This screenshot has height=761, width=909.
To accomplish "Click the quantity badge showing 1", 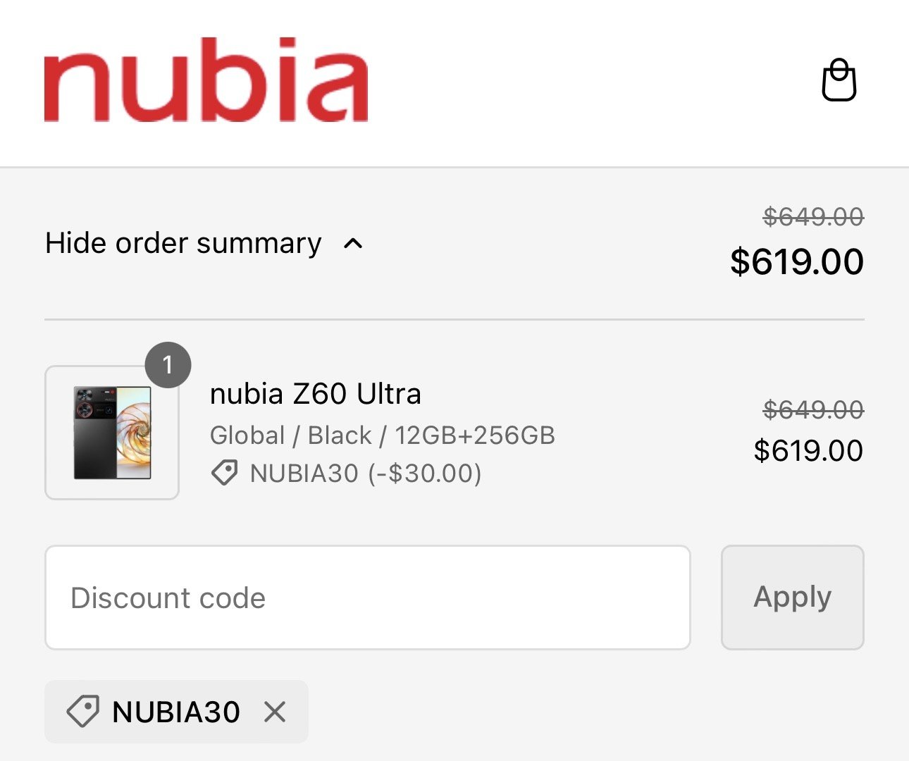I will tap(168, 364).
